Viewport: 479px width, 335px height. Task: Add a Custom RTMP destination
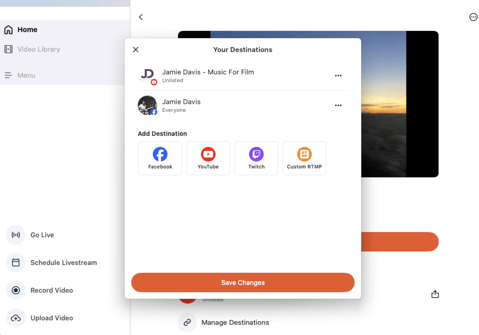pyautogui.click(x=305, y=158)
